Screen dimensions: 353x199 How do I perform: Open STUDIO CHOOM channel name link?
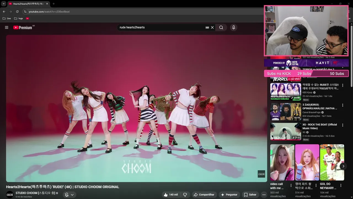pyautogui.click(x=35, y=193)
